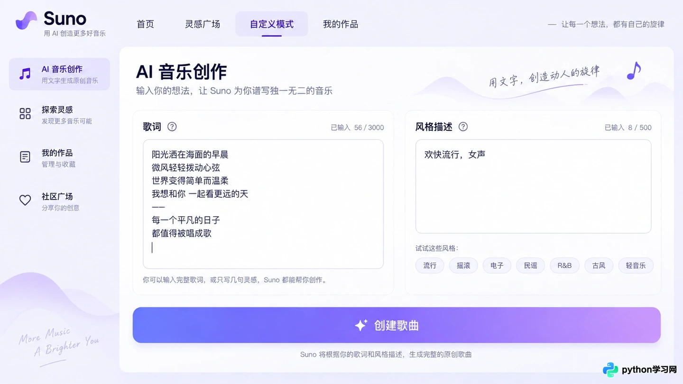Choose the 电子 style tag
683x384 pixels.
point(497,265)
